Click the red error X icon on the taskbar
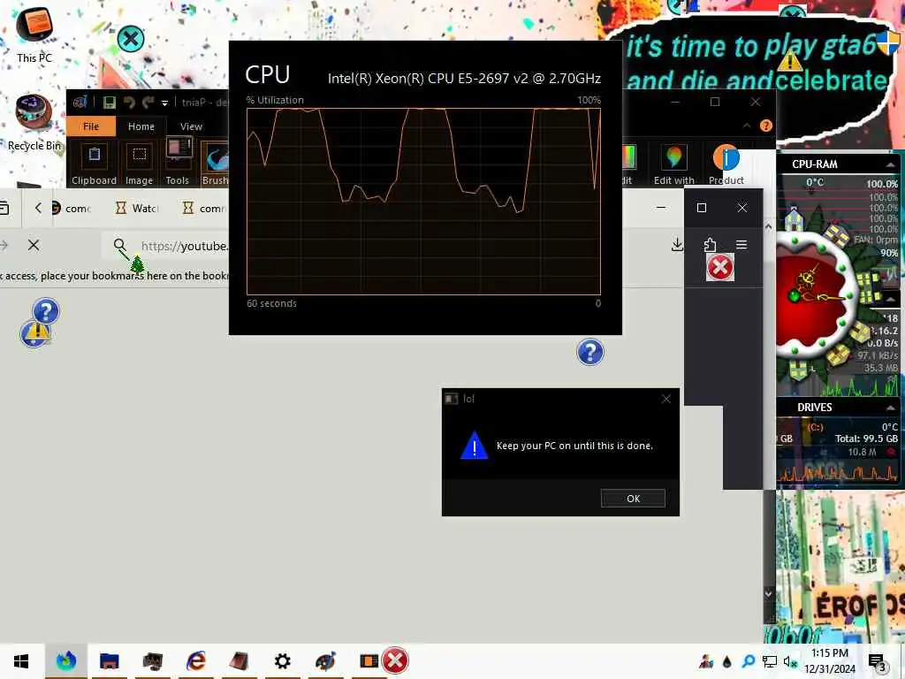Image resolution: width=905 pixels, height=679 pixels. pos(395,661)
